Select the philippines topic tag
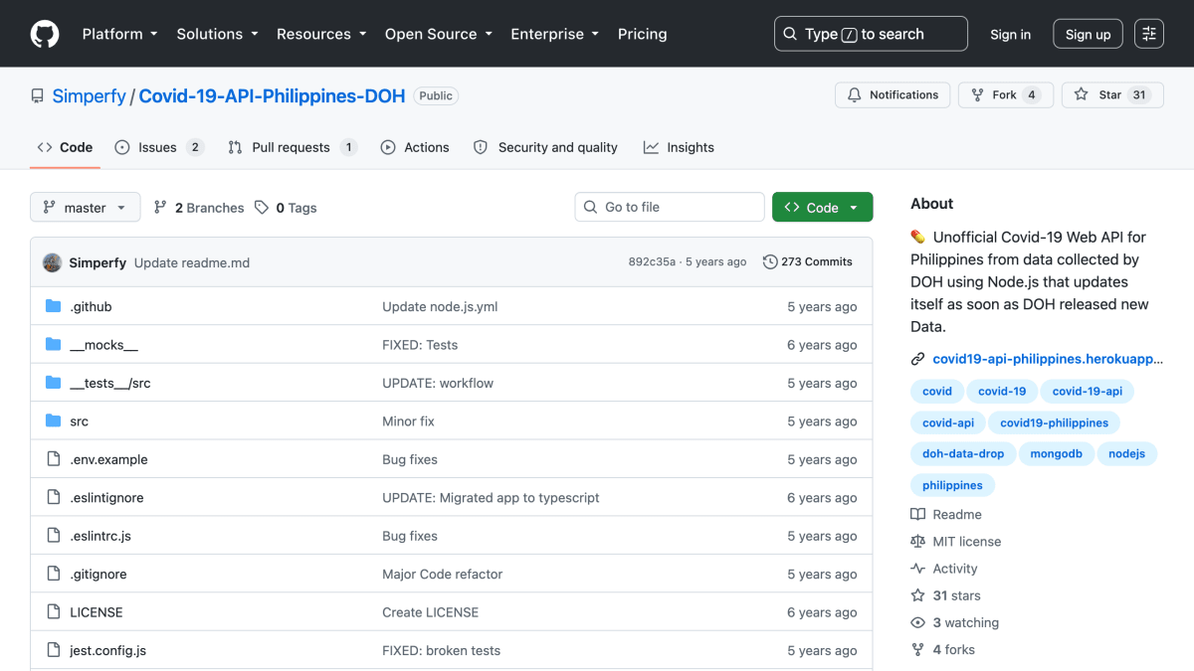 click(952, 486)
